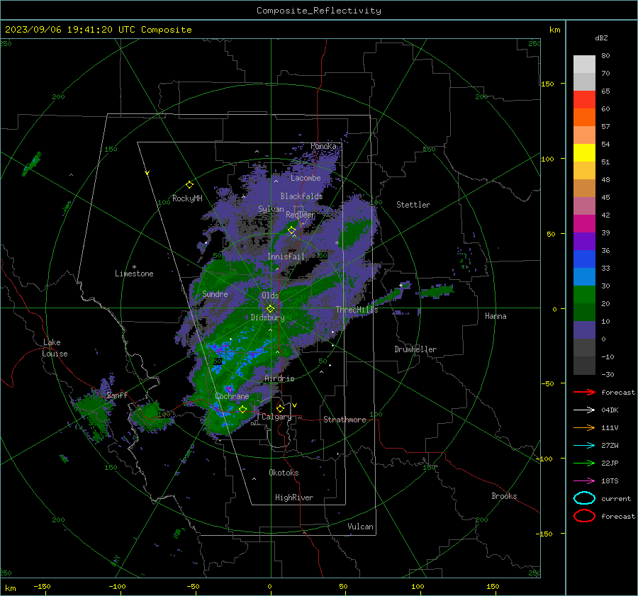
Task: Click the yellow diamond marker at Red Deer
Action: point(291,230)
